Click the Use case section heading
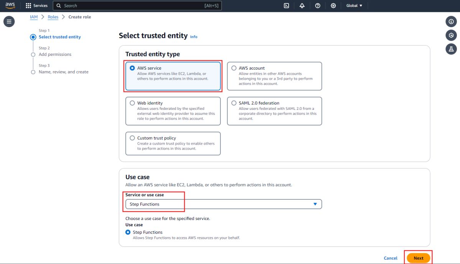The height and width of the screenshot is (264, 460). click(137, 177)
